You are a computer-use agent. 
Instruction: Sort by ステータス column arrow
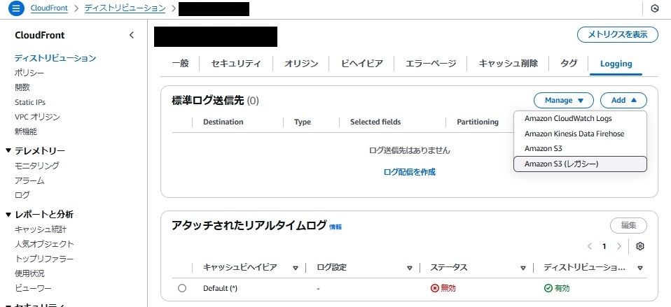click(523, 268)
